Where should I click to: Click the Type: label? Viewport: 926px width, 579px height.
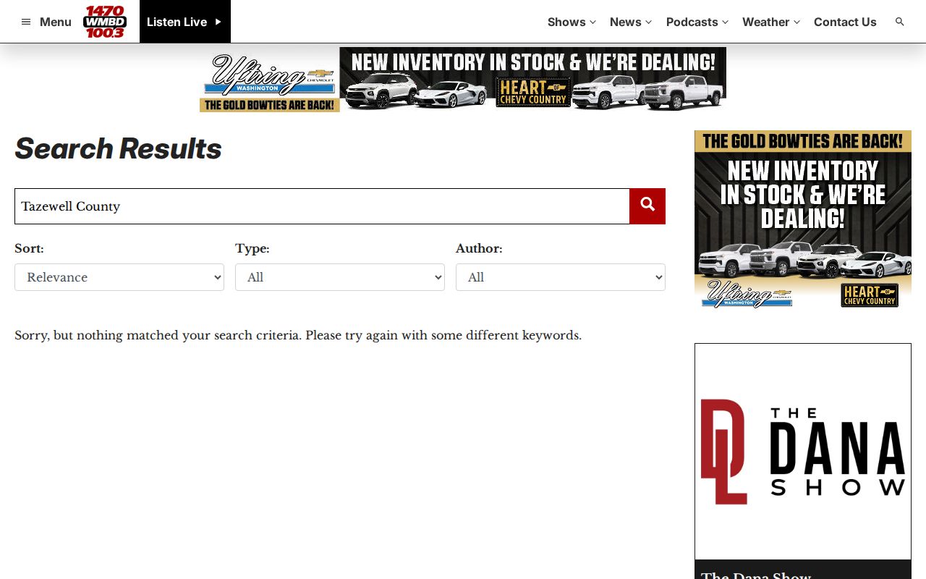(252, 248)
